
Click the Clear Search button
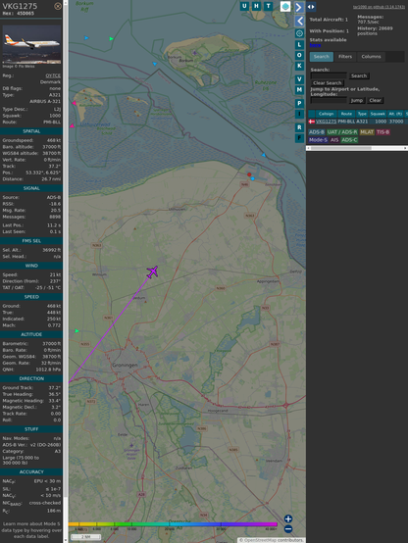click(x=327, y=83)
